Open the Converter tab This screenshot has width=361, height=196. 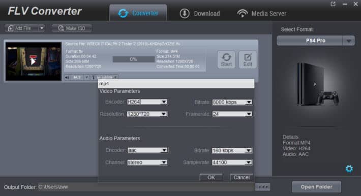click(x=138, y=13)
